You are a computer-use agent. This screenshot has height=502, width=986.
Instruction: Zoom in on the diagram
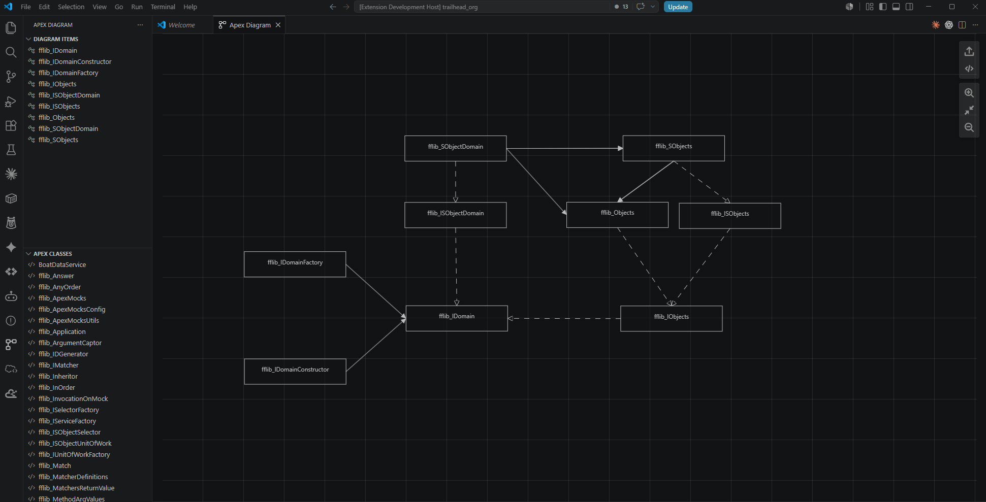[969, 93]
